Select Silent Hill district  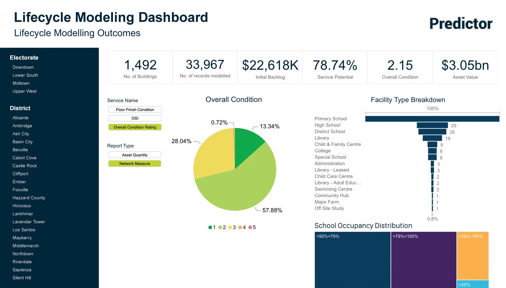tap(22, 278)
